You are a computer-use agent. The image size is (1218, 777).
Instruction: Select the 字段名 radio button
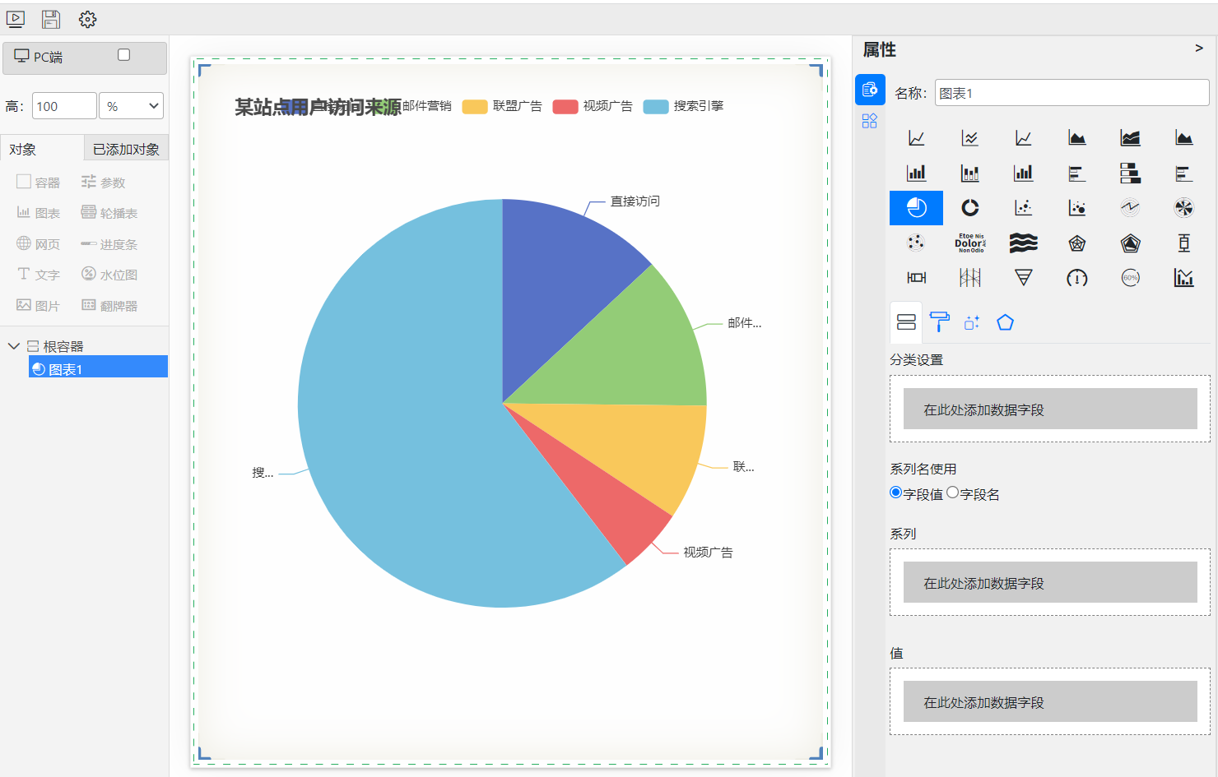tap(953, 493)
